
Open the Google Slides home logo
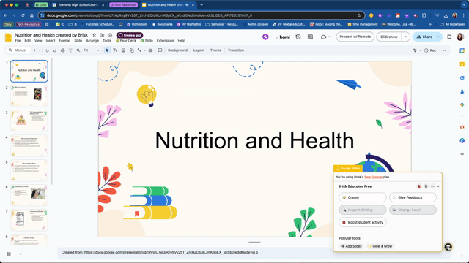click(x=8, y=37)
